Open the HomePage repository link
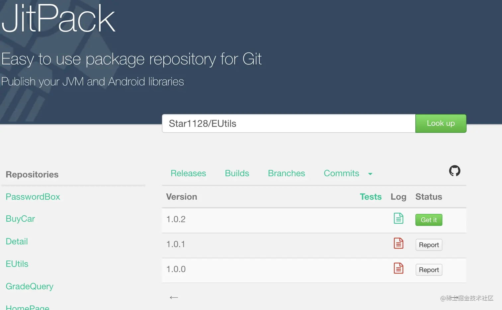Viewport: 502px width, 310px height. (x=28, y=307)
